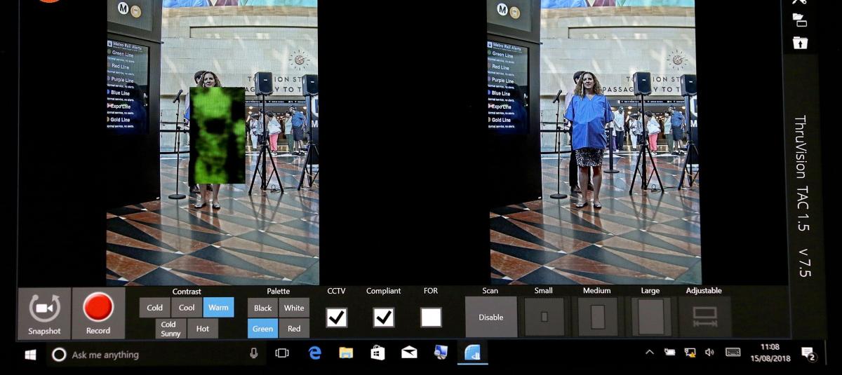Take a snapshot with the camera icon
The width and height of the screenshot is (842, 375).
pyautogui.click(x=44, y=313)
